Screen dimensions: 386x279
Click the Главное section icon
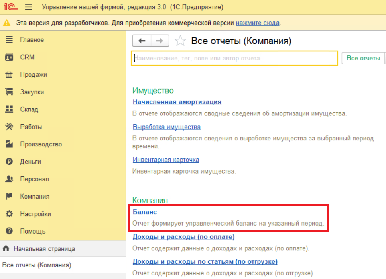click(x=9, y=39)
